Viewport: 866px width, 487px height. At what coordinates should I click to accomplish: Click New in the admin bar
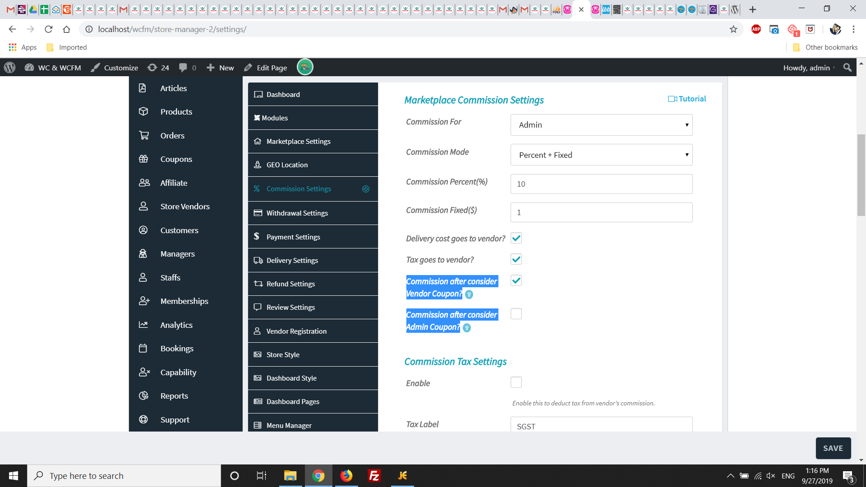click(220, 68)
